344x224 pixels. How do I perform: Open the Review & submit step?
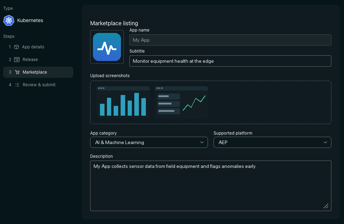pos(38,85)
